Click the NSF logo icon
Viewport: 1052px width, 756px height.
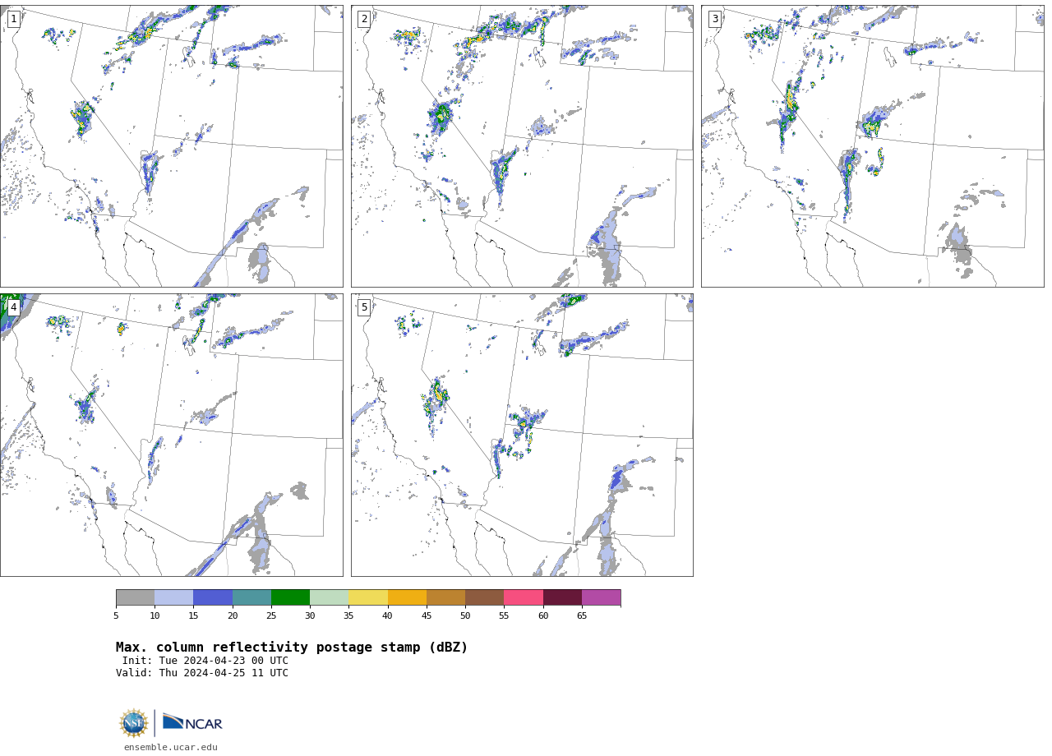tap(134, 723)
